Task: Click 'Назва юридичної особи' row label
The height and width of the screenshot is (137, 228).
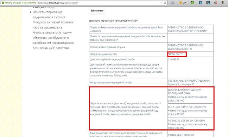Action: click(x=103, y=54)
